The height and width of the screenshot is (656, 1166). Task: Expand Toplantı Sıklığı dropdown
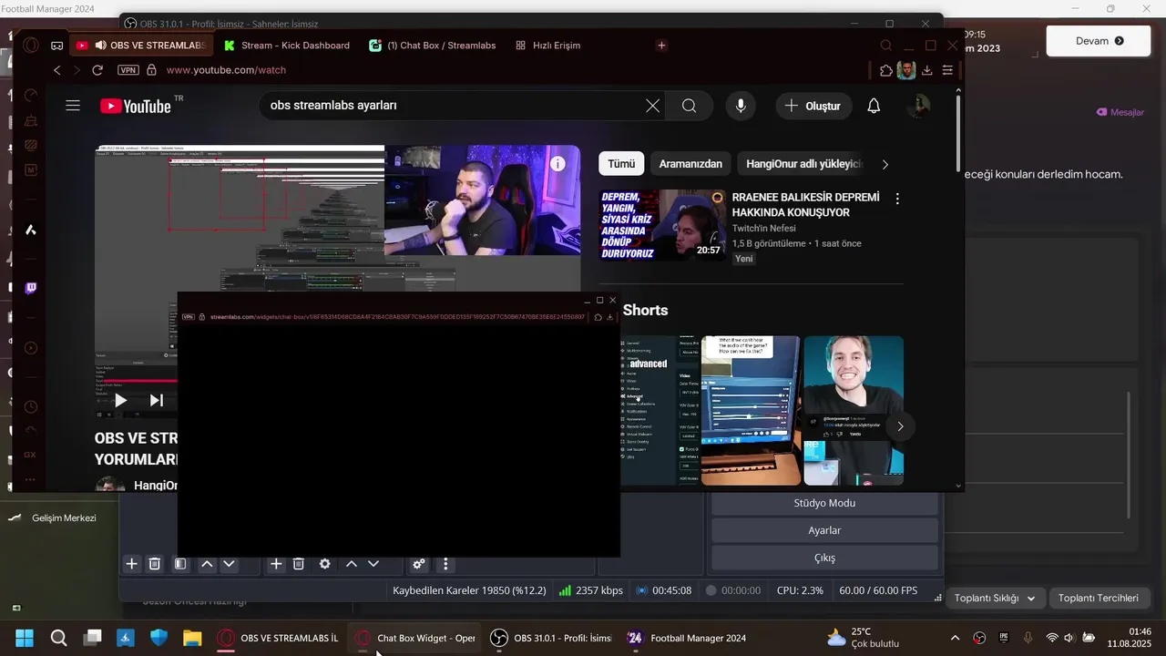[x=994, y=598]
